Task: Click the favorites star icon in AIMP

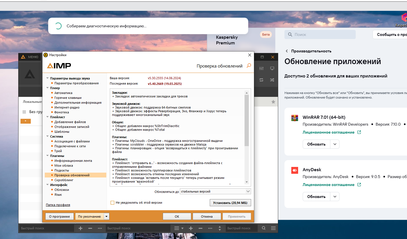Action: [x=273, y=102]
